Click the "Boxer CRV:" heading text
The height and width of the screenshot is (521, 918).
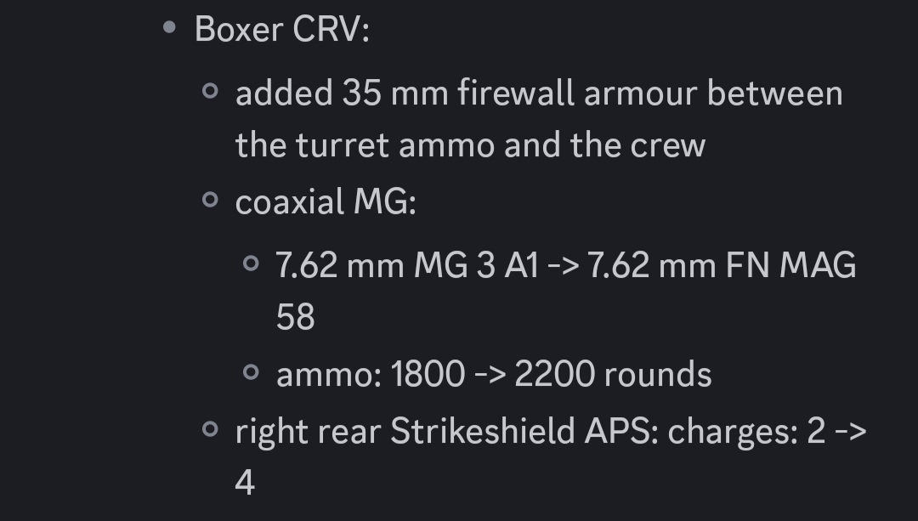coord(282,30)
